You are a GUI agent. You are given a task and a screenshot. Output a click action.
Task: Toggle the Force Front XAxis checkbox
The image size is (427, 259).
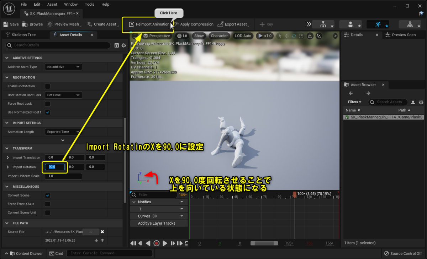coord(47,204)
